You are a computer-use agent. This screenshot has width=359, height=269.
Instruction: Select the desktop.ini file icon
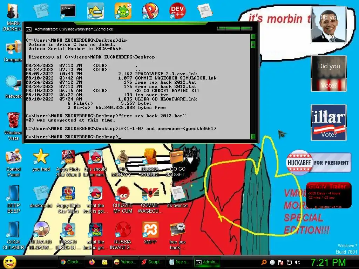point(41,197)
